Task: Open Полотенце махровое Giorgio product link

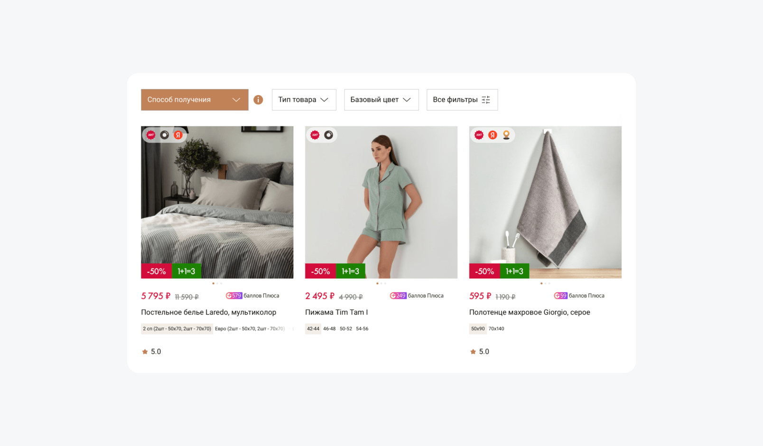Action: [530, 312]
